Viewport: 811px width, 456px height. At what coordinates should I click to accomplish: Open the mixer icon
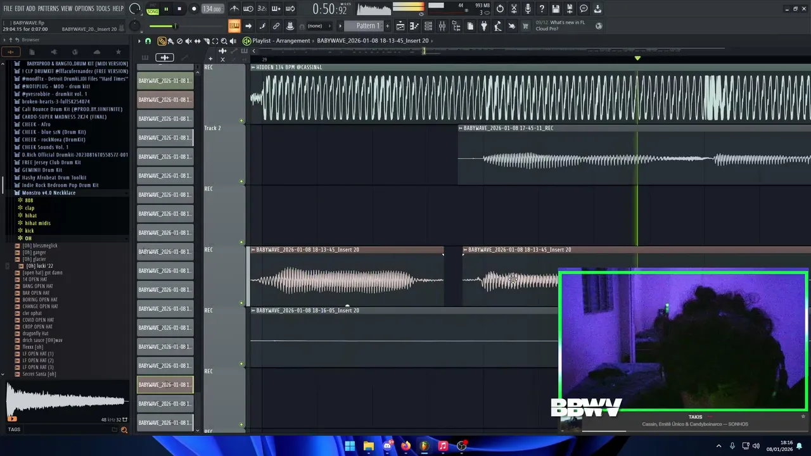pos(442,26)
